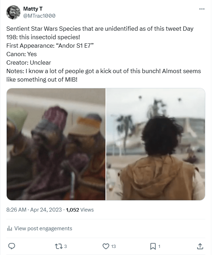Click the repost count number 3
Viewport: 212px width, 255px height.
[x=66, y=247]
